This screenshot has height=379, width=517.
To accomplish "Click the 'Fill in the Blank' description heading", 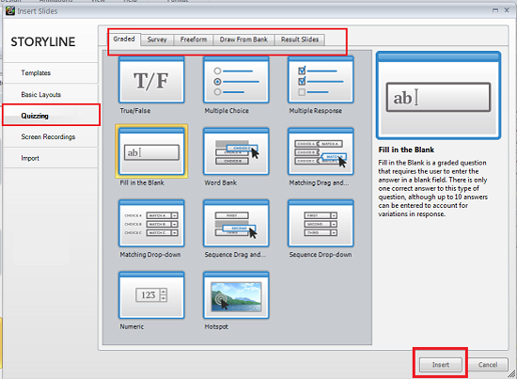I will pyautogui.click(x=406, y=150).
